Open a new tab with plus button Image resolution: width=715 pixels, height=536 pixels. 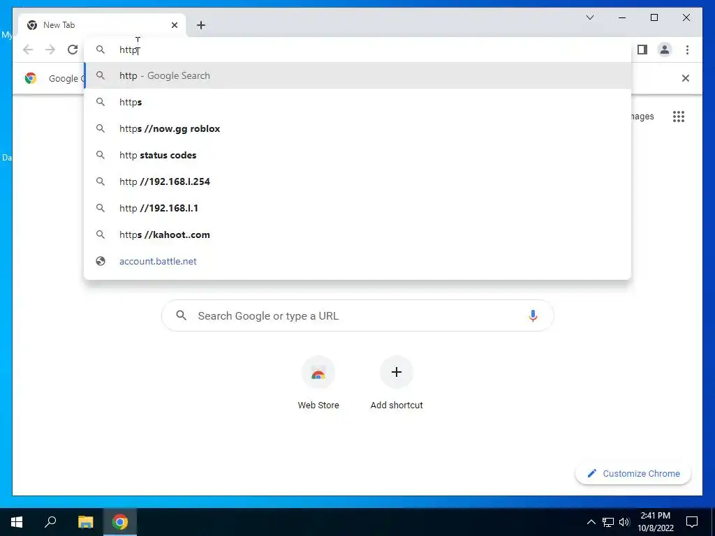pos(201,25)
